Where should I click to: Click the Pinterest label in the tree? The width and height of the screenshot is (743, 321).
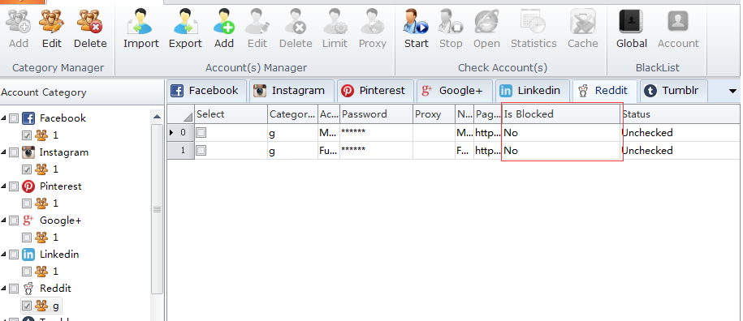(61, 186)
